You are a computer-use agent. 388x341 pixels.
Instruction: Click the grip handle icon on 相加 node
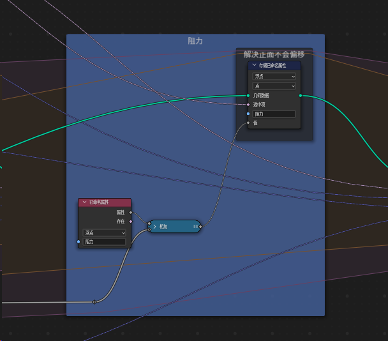coord(195,227)
